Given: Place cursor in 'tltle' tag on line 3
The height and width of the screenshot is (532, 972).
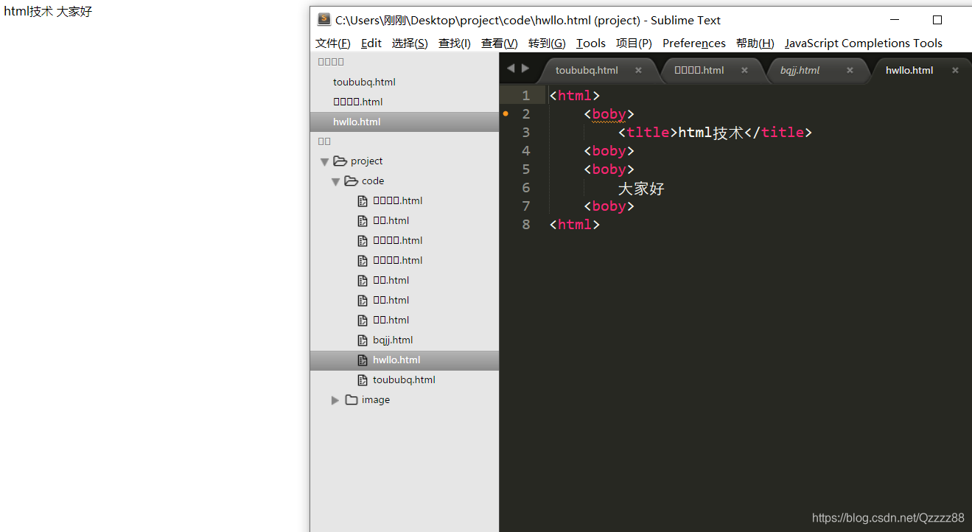Looking at the screenshot, I should pyautogui.click(x=648, y=133).
